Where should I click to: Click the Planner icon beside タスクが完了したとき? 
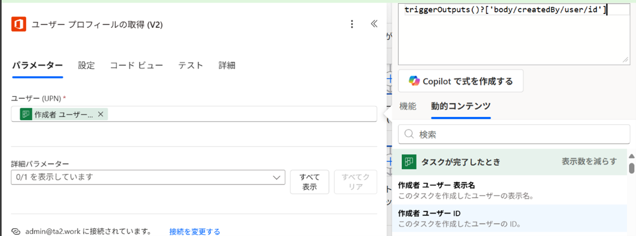410,161
